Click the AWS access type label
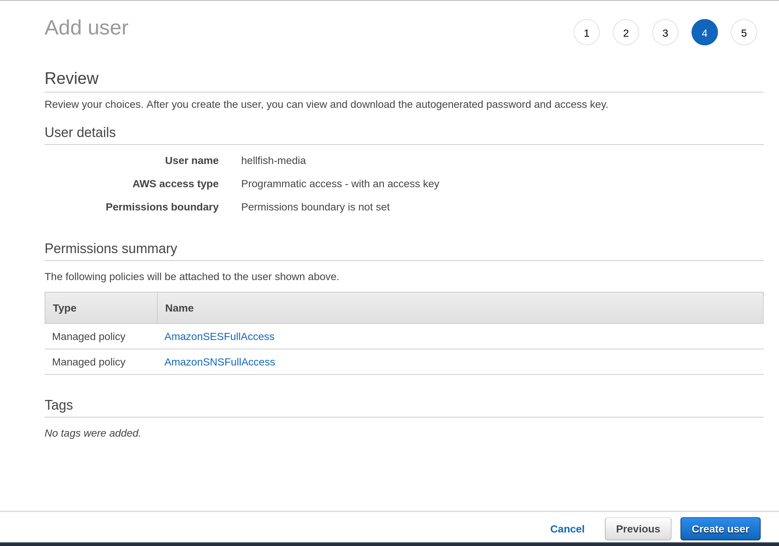The width and height of the screenshot is (779, 546). click(176, 183)
